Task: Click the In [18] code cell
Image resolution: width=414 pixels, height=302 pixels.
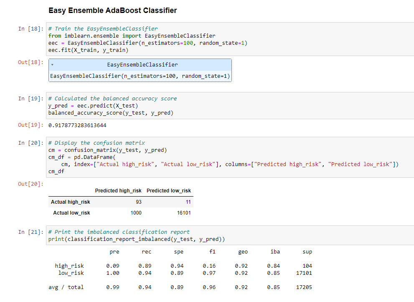Action: [x=230, y=39]
